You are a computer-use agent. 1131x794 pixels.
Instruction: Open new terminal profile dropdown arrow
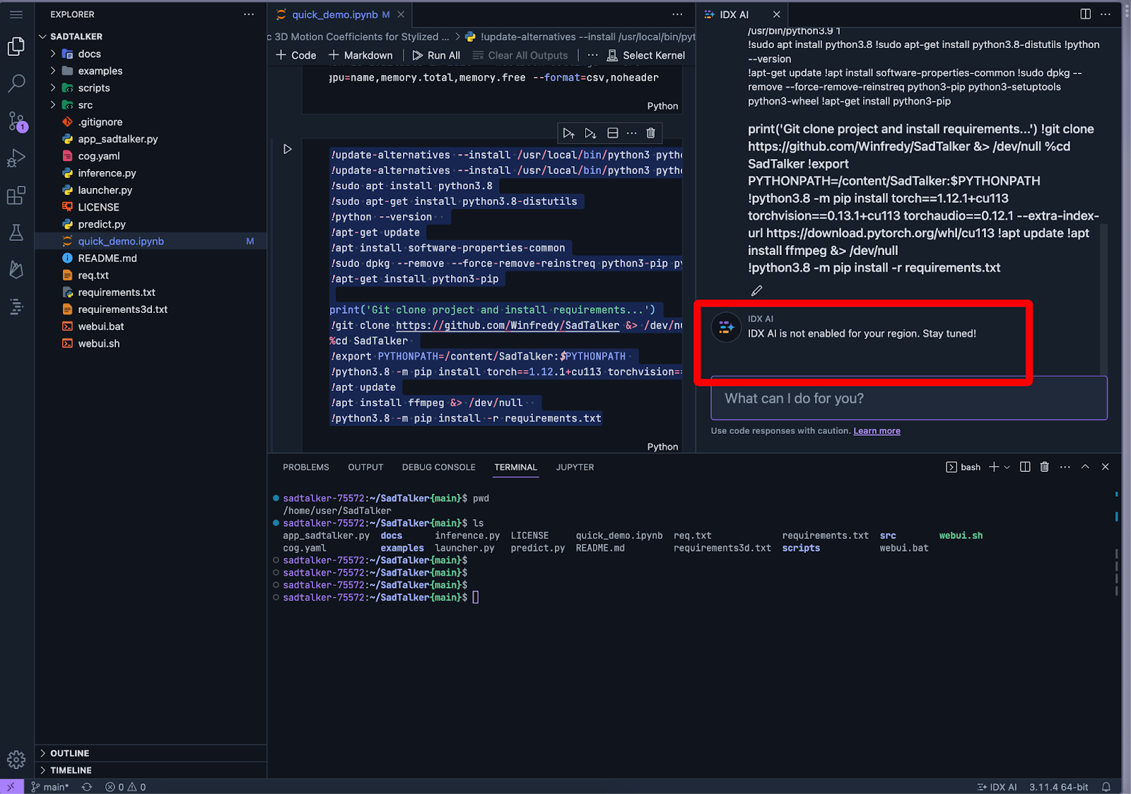point(1007,467)
